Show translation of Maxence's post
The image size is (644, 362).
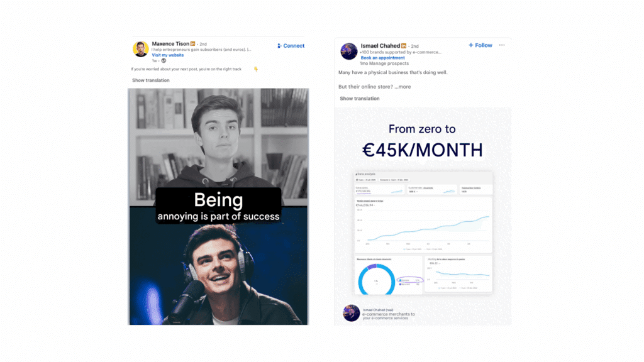(x=151, y=80)
